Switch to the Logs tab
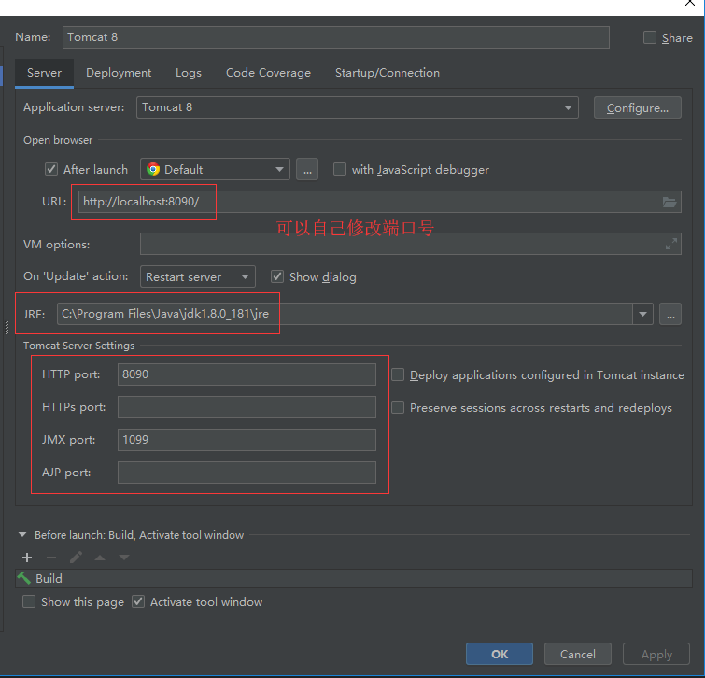Screen dimensions: 705x678 (x=189, y=73)
